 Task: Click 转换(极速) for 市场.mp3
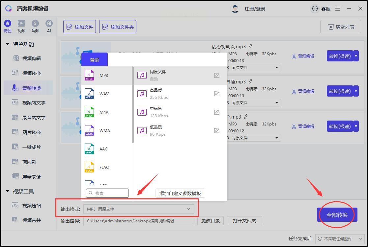340,91
